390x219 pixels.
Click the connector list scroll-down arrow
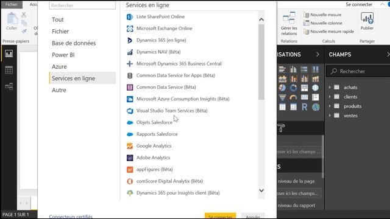261,190
